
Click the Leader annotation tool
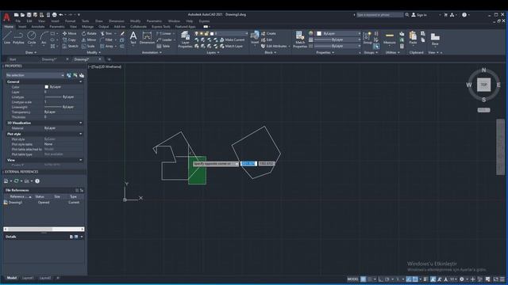click(164, 40)
